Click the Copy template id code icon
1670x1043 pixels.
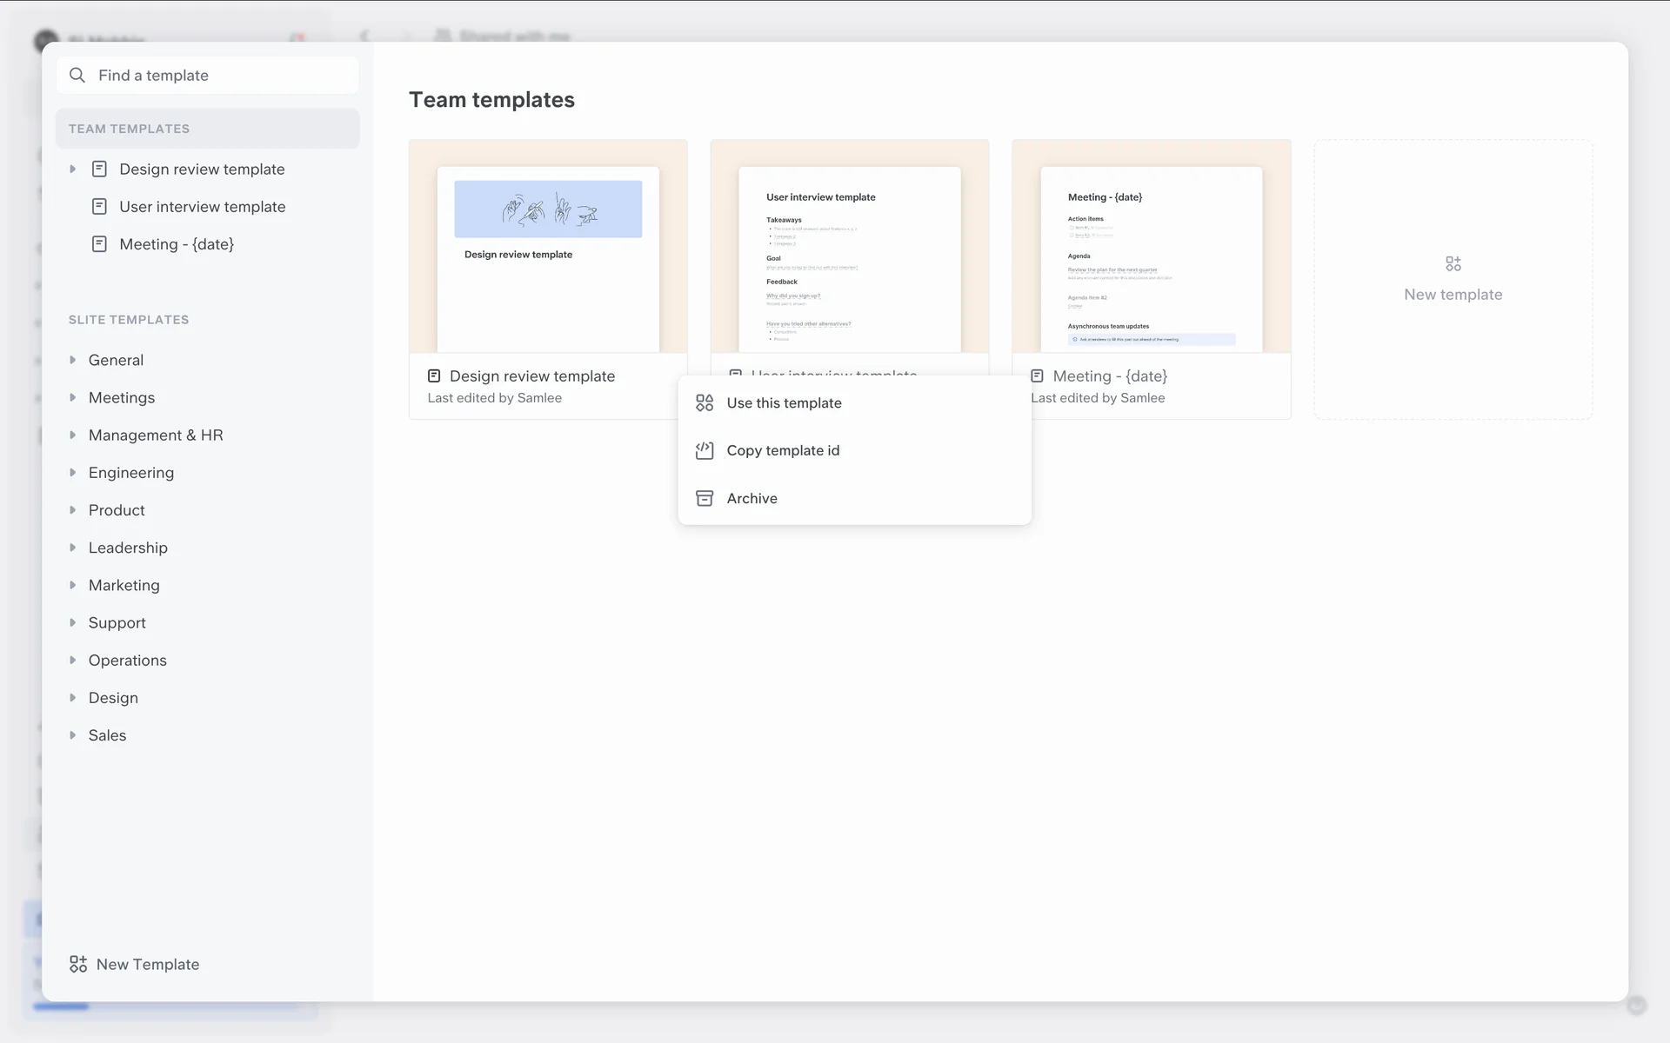[705, 450]
